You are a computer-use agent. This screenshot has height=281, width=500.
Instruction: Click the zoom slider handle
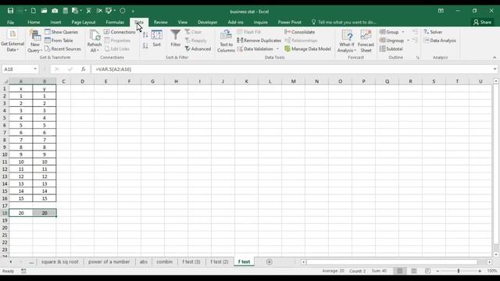pos(459,271)
